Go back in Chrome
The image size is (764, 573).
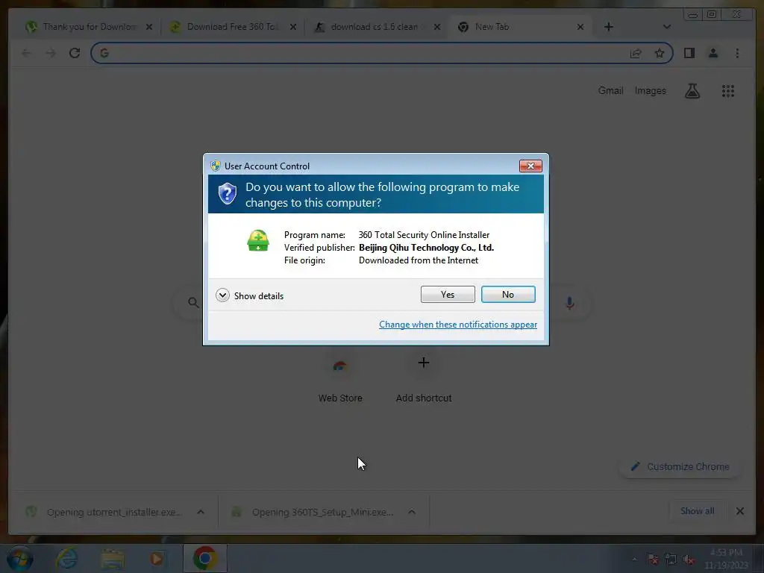(x=26, y=53)
